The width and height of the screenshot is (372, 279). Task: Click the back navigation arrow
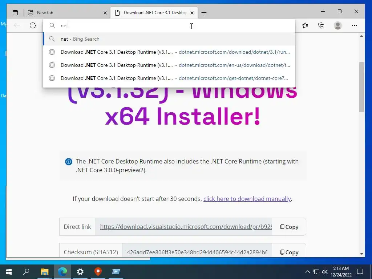(x=17, y=25)
